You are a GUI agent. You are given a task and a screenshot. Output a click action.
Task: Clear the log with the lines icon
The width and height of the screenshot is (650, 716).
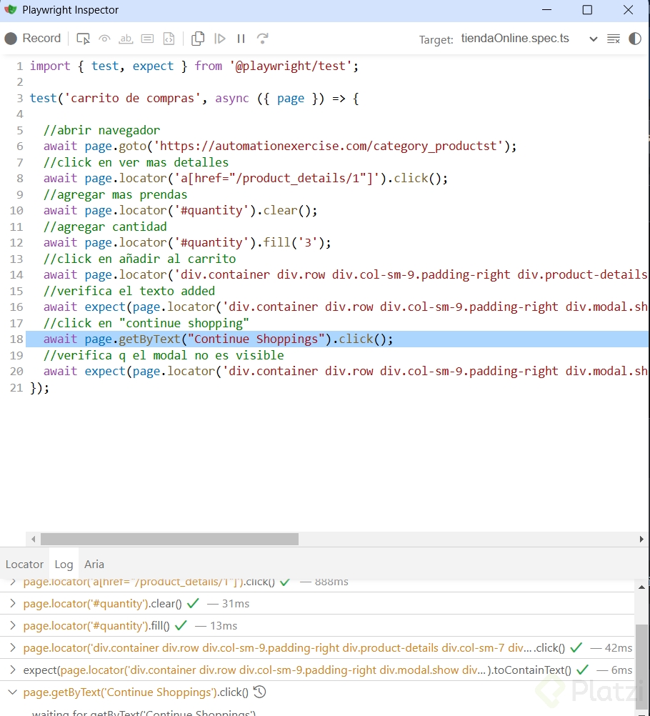[x=614, y=39]
